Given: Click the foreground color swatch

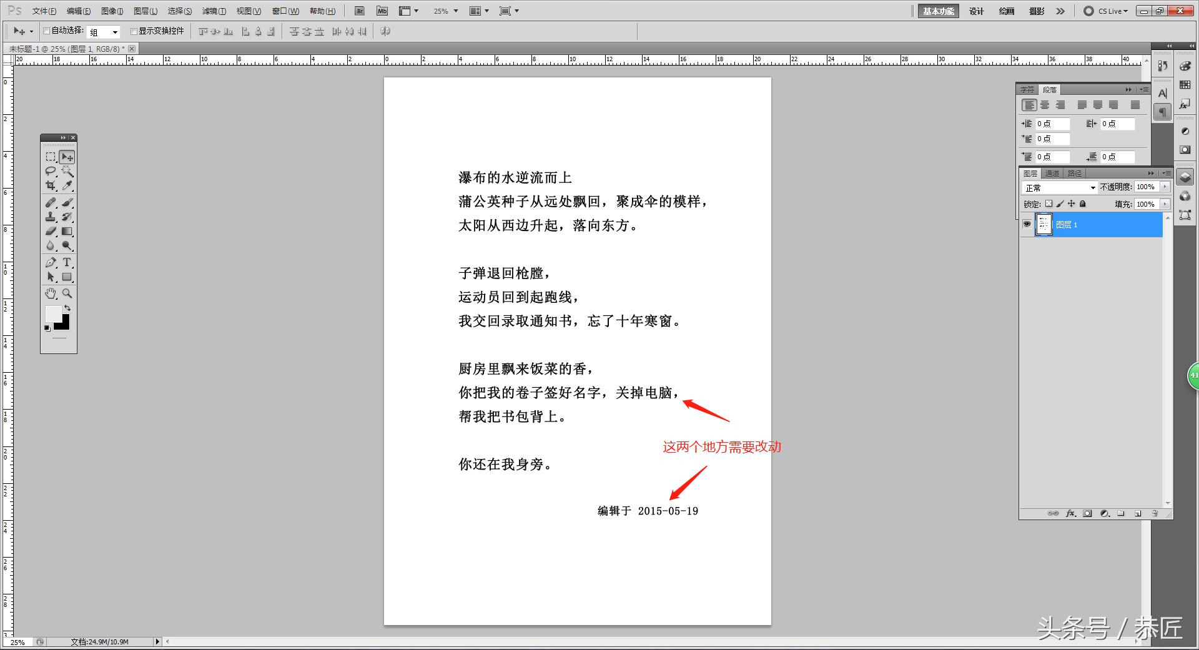Looking at the screenshot, I should point(54,315).
